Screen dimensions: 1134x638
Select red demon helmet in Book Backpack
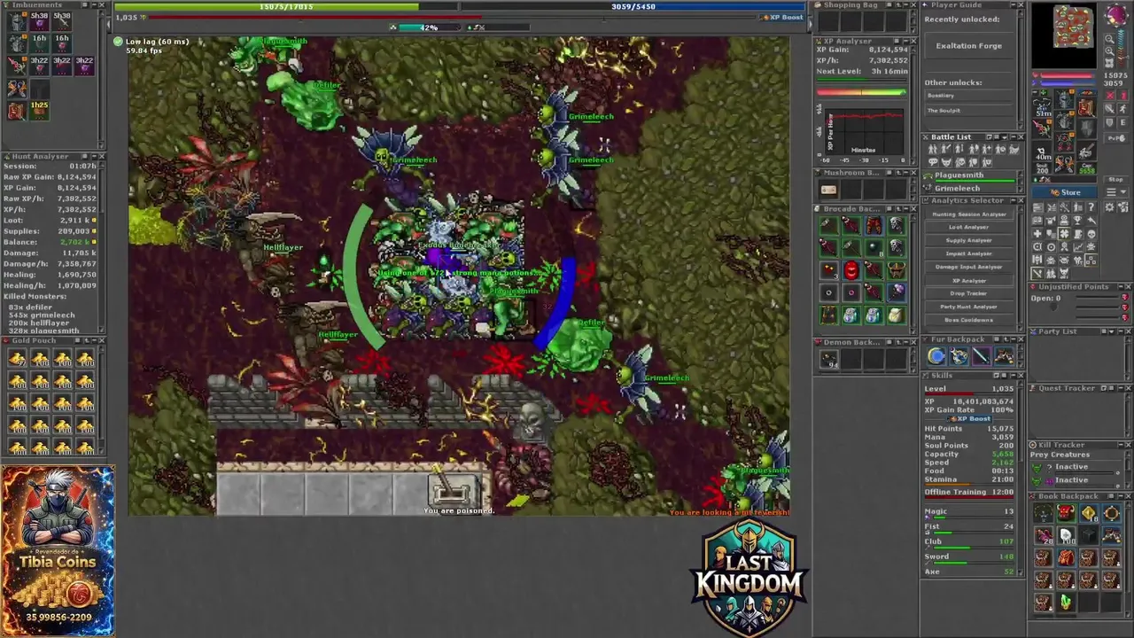pos(1066,513)
